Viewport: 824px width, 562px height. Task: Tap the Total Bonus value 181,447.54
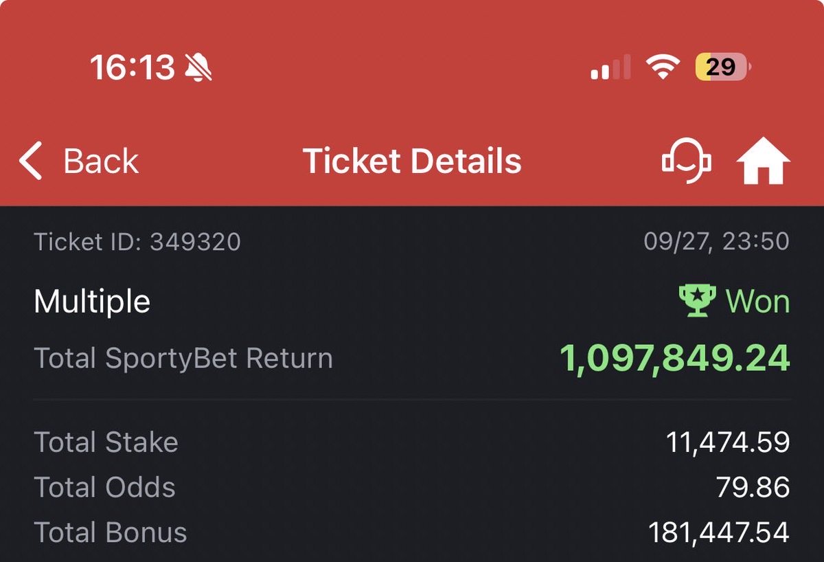click(x=719, y=533)
